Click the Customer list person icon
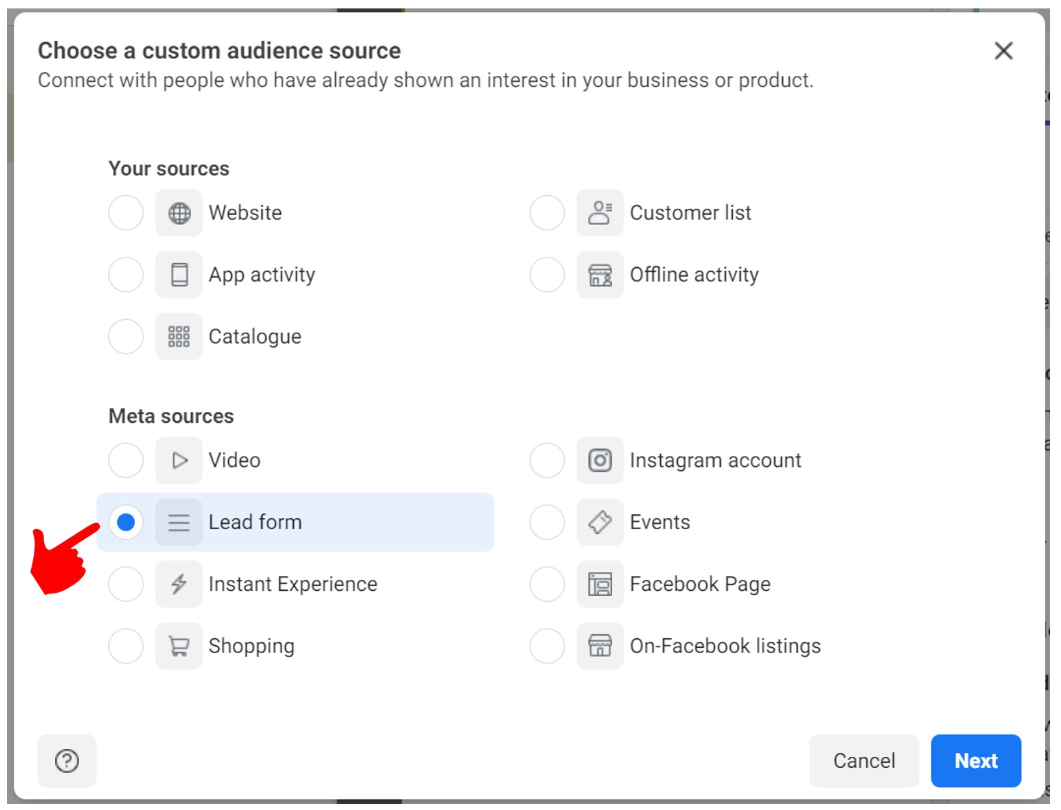Image resolution: width=1061 pixels, height=810 pixels. click(600, 213)
